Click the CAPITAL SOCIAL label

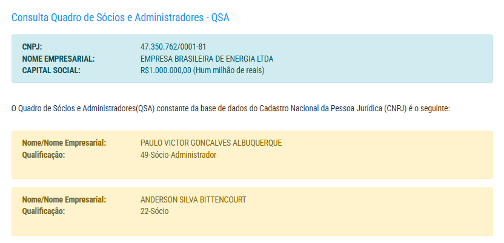[x=51, y=70]
